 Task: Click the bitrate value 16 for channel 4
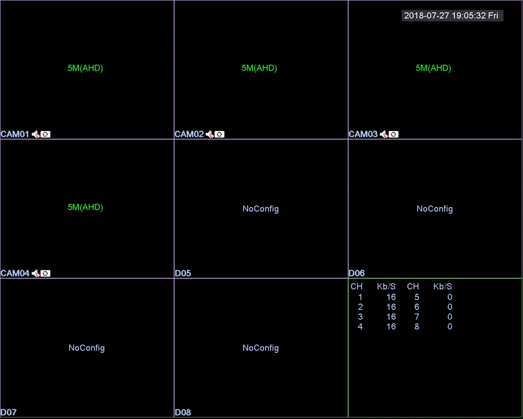(x=391, y=326)
